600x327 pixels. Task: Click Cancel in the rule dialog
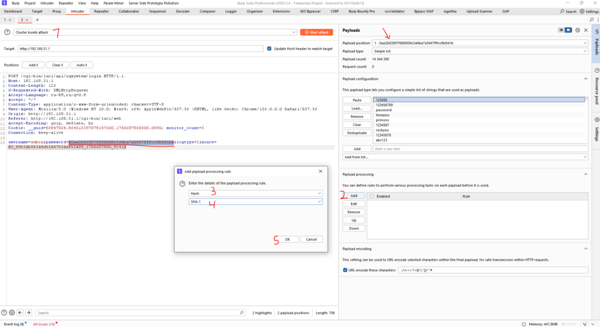312,239
